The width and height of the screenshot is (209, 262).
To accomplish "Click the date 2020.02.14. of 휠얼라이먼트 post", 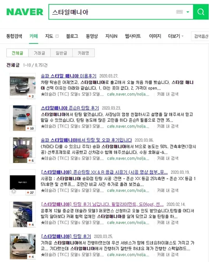I will [x=176, y=204].
